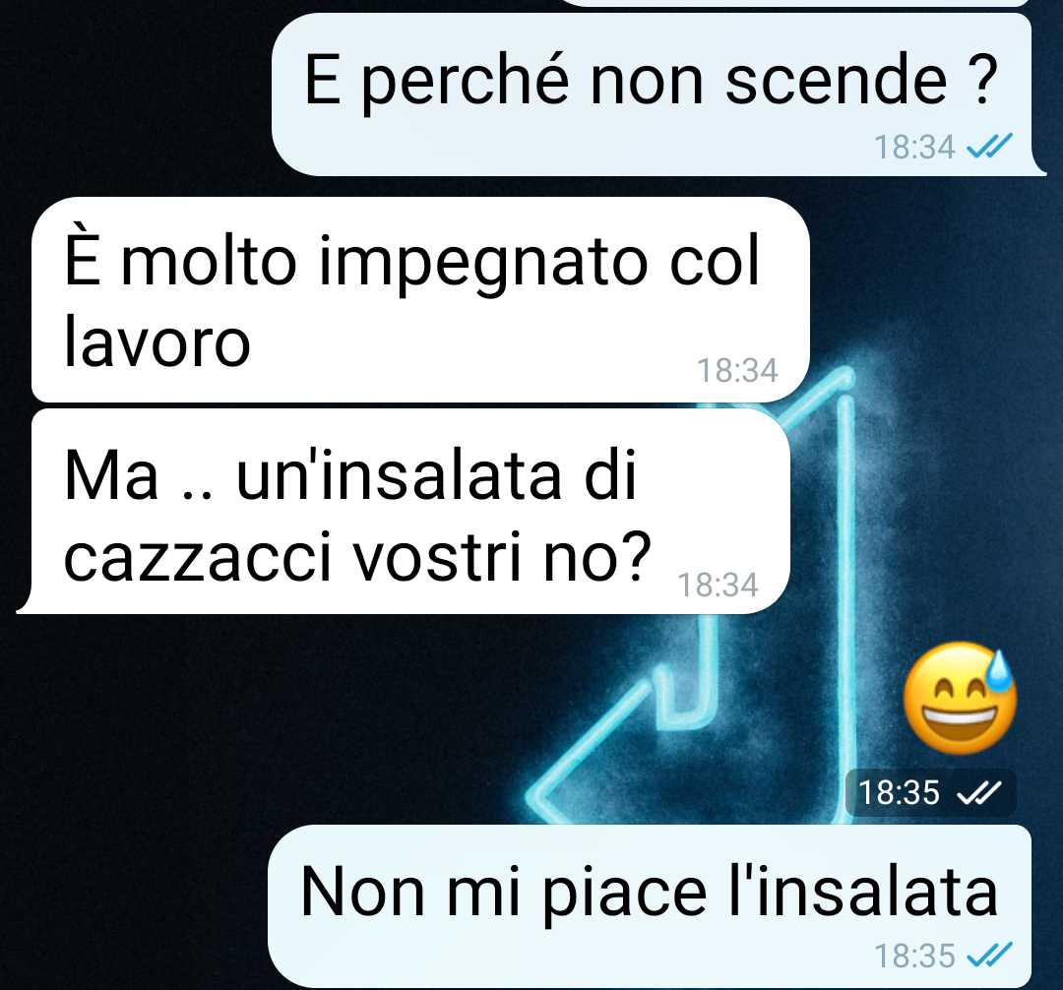Tap the sweating grin emoji sticker

click(960, 698)
